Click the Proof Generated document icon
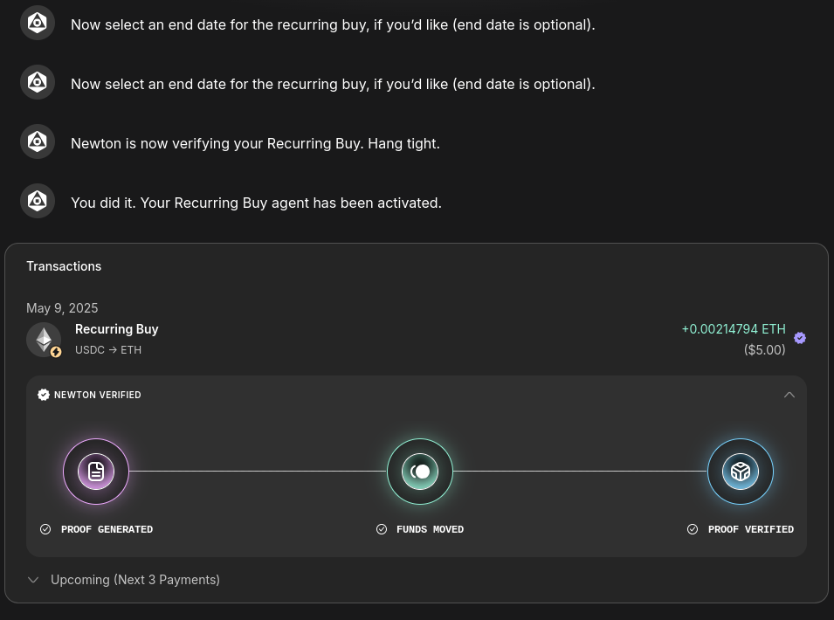Screen dimensions: 834x620 tap(96, 471)
